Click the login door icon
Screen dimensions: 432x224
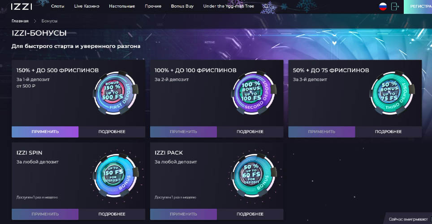(395, 7)
